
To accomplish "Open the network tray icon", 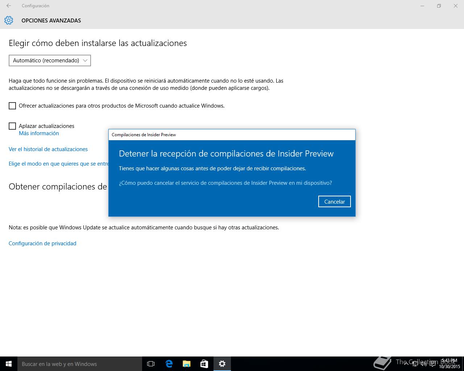I will coord(415,364).
